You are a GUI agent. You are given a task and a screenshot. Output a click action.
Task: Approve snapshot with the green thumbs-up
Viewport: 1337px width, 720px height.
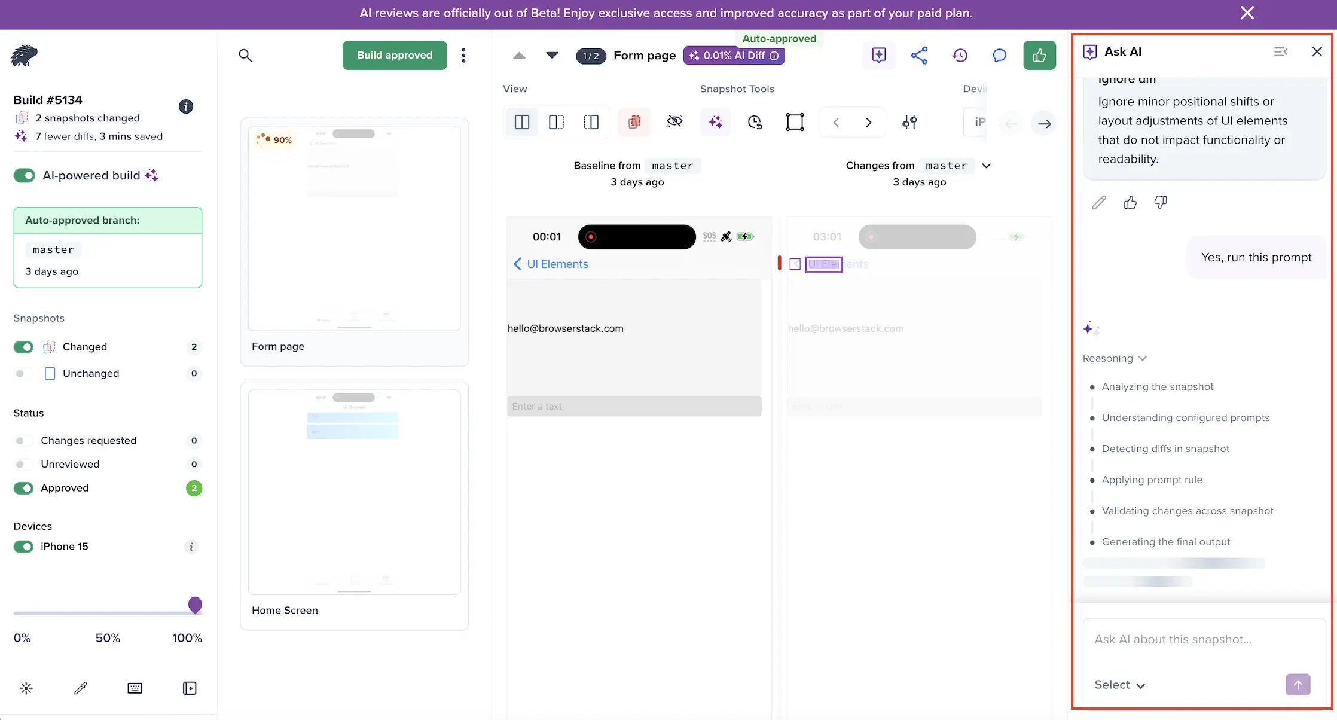(1040, 55)
